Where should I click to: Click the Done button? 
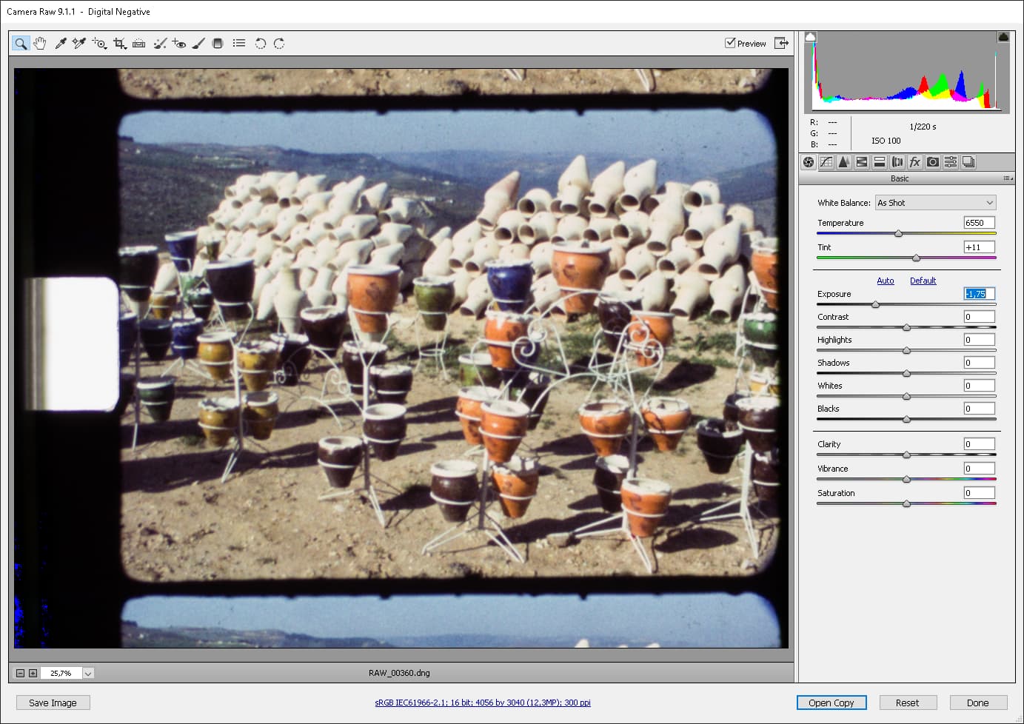977,703
